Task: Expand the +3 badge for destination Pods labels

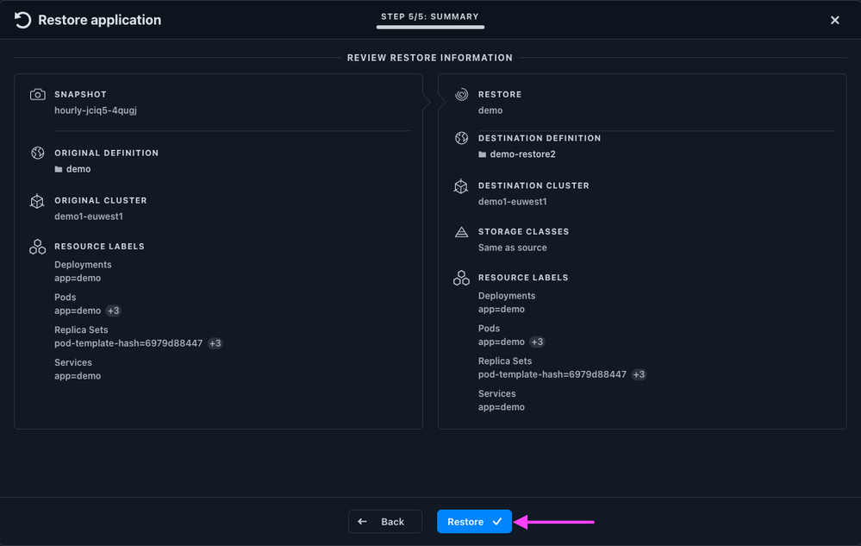Action: pos(537,342)
